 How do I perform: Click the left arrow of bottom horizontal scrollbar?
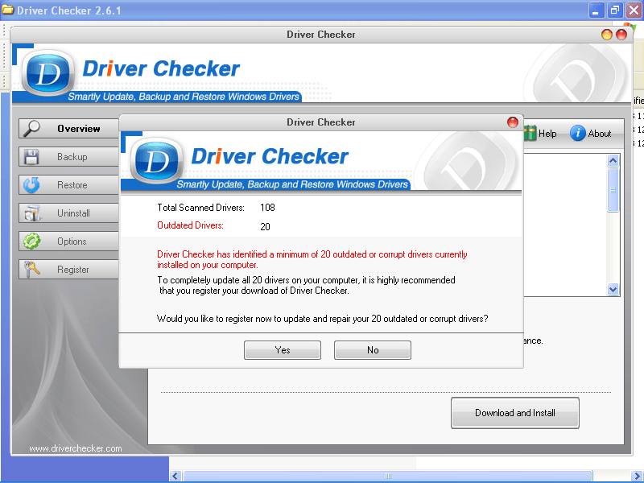pyautogui.click(x=175, y=477)
